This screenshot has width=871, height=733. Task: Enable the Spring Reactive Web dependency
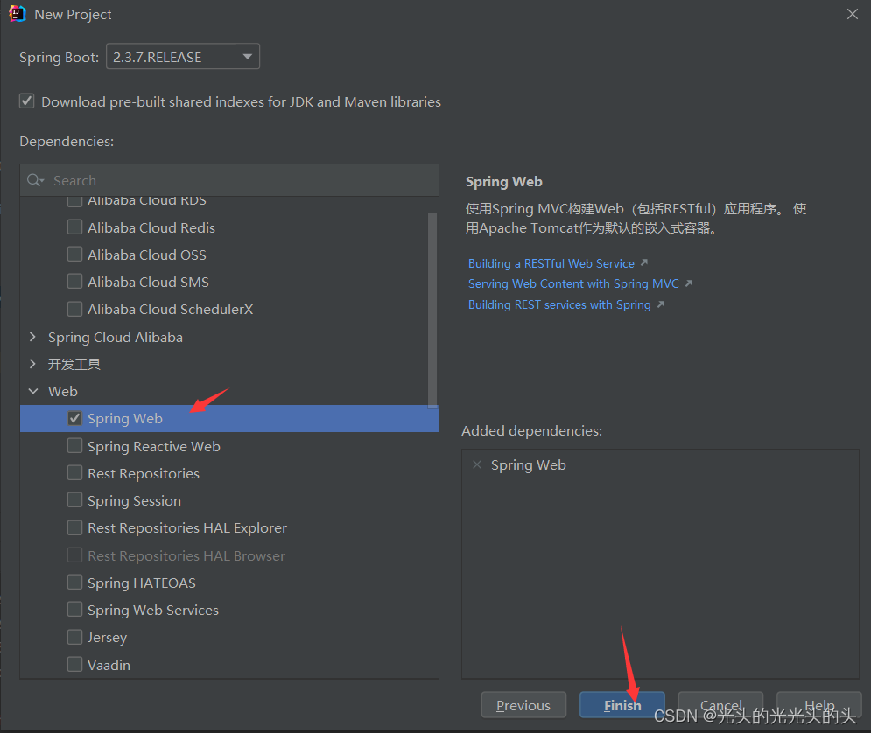(x=75, y=446)
